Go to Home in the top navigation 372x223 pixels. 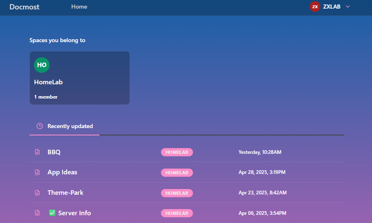[79, 7]
